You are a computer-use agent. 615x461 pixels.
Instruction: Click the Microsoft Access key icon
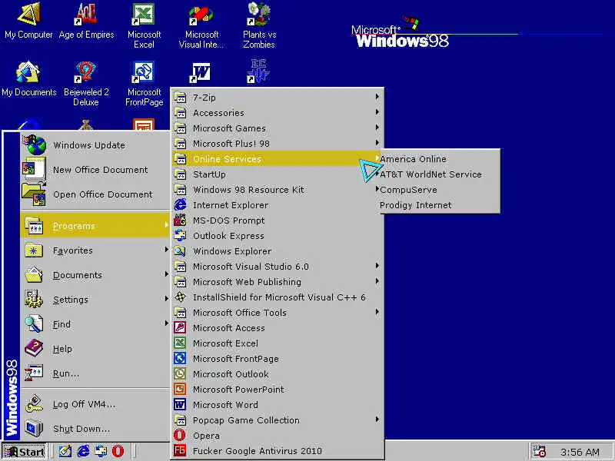click(x=180, y=328)
